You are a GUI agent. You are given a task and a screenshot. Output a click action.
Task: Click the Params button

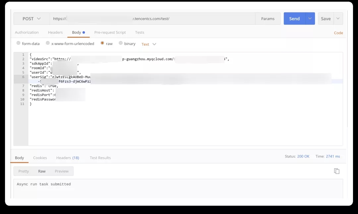pyautogui.click(x=268, y=19)
